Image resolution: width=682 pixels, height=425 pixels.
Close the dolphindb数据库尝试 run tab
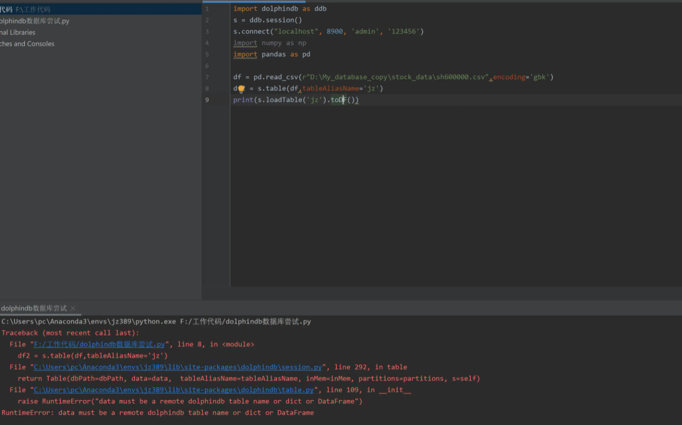pyautogui.click(x=73, y=308)
